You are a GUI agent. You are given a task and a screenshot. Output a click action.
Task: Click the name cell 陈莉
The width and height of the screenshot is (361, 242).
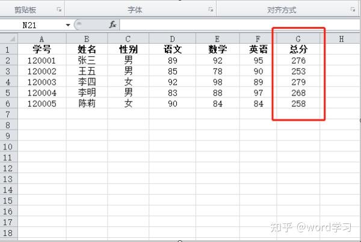pyautogui.click(x=87, y=103)
